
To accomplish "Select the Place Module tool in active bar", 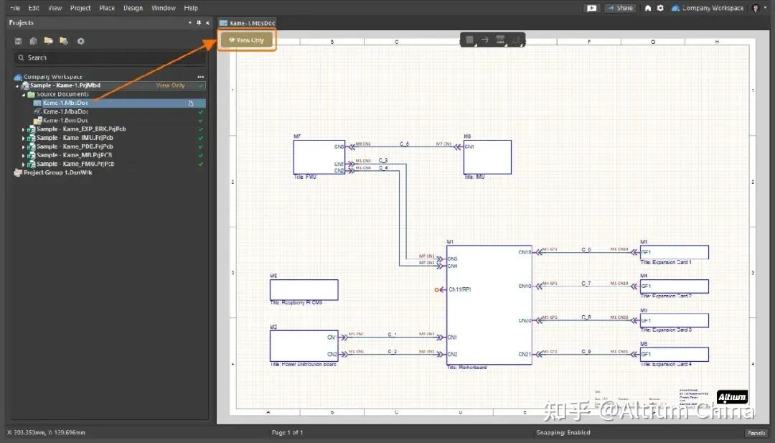I will [x=470, y=39].
